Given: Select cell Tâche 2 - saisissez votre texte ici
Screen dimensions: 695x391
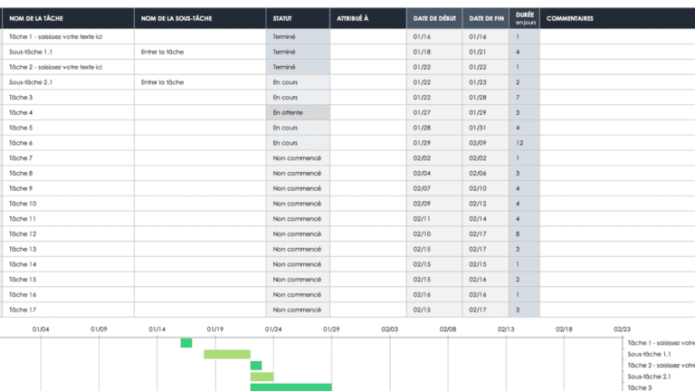Looking at the screenshot, I should 68,67.
